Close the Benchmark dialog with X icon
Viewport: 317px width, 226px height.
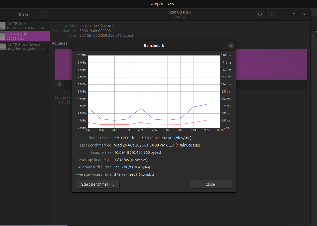pyautogui.click(x=231, y=46)
